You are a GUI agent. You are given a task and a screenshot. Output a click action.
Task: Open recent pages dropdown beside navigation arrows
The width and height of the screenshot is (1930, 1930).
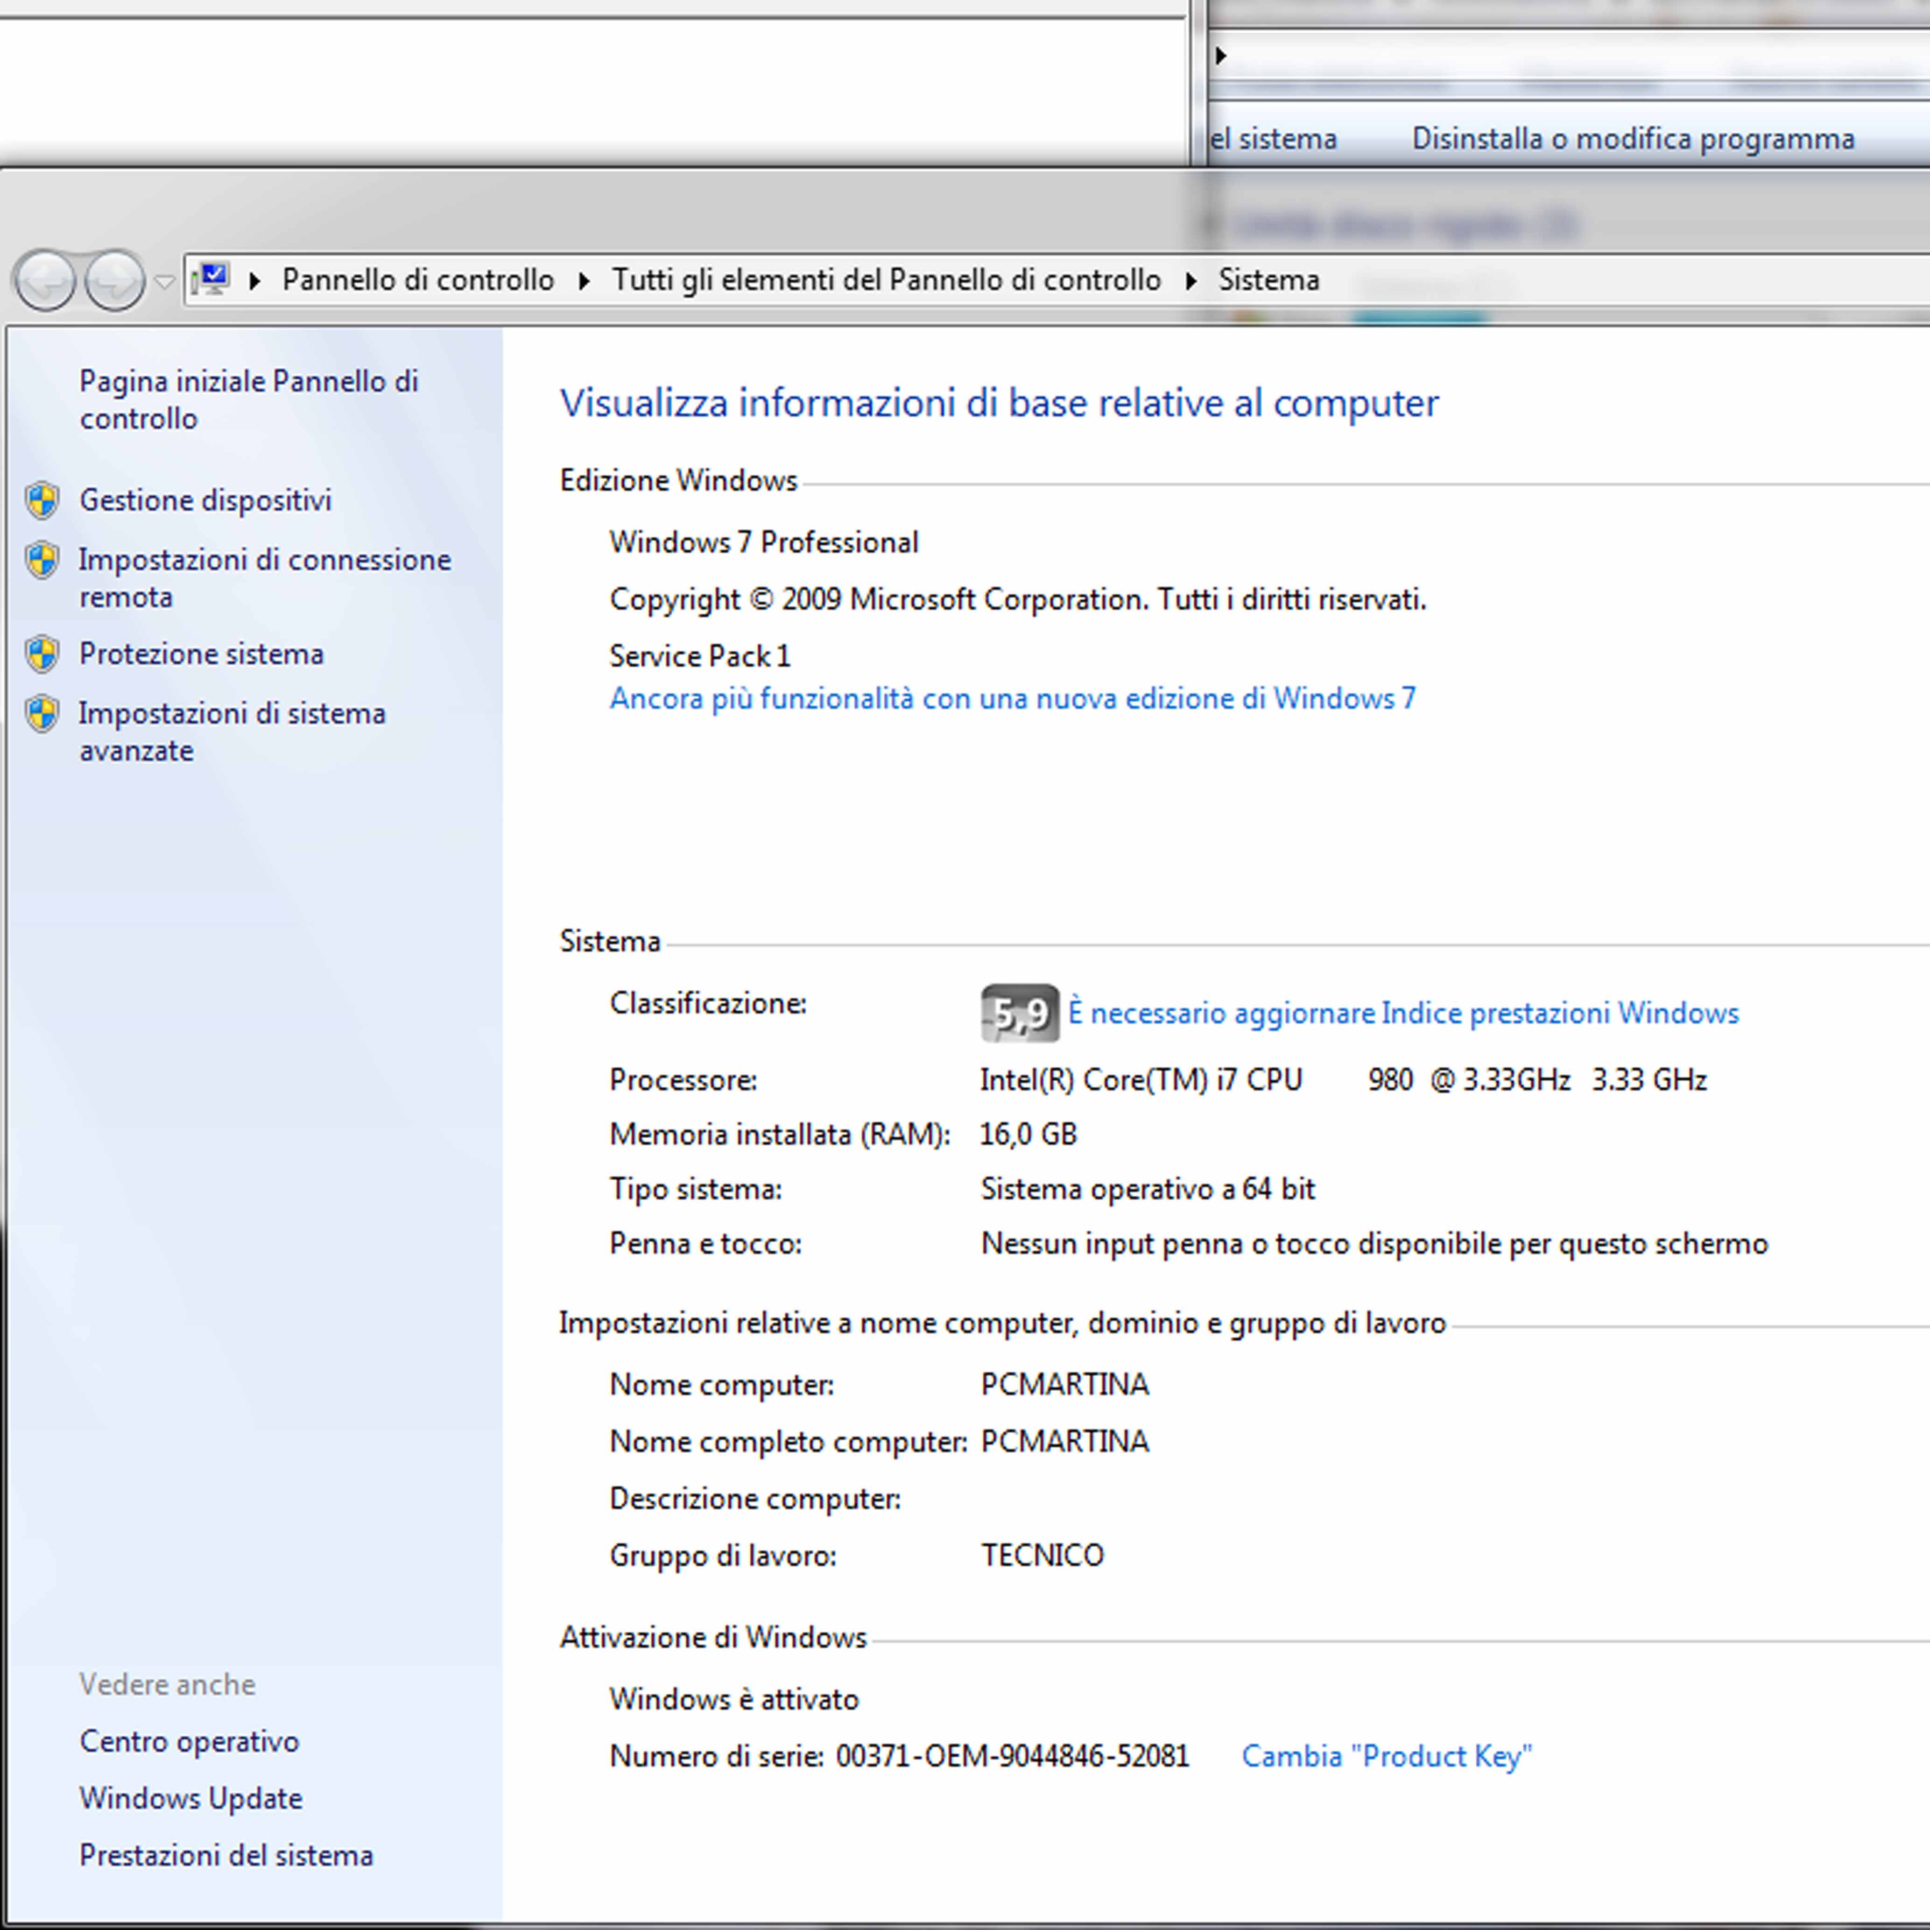(x=165, y=282)
